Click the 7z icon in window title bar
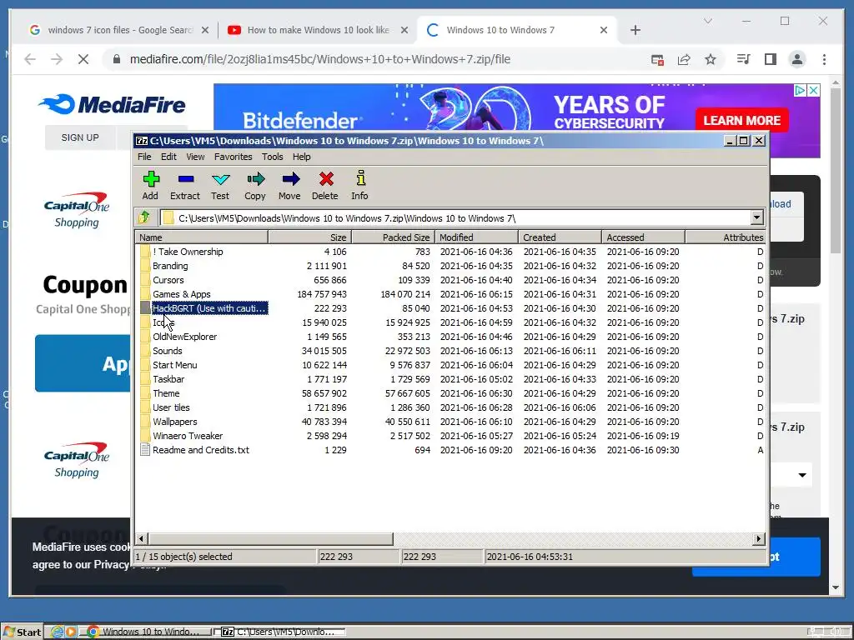The width and height of the screenshot is (854, 640). click(x=142, y=141)
